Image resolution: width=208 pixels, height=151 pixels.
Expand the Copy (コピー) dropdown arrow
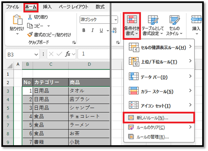[49, 26]
